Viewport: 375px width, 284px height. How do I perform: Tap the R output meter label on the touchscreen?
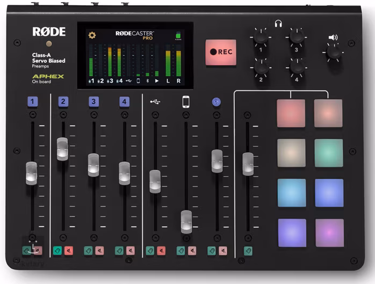click(x=178, y=81)
